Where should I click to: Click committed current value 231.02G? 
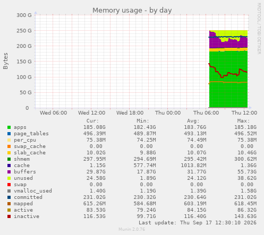[x=95, y=197]
